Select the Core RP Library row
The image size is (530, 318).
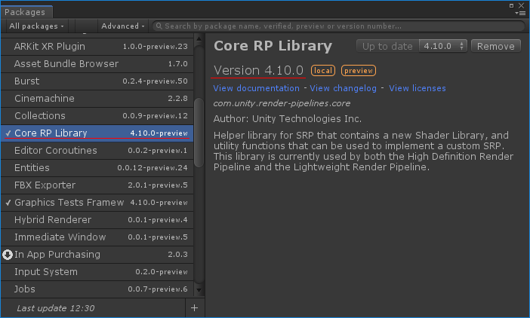97,133
